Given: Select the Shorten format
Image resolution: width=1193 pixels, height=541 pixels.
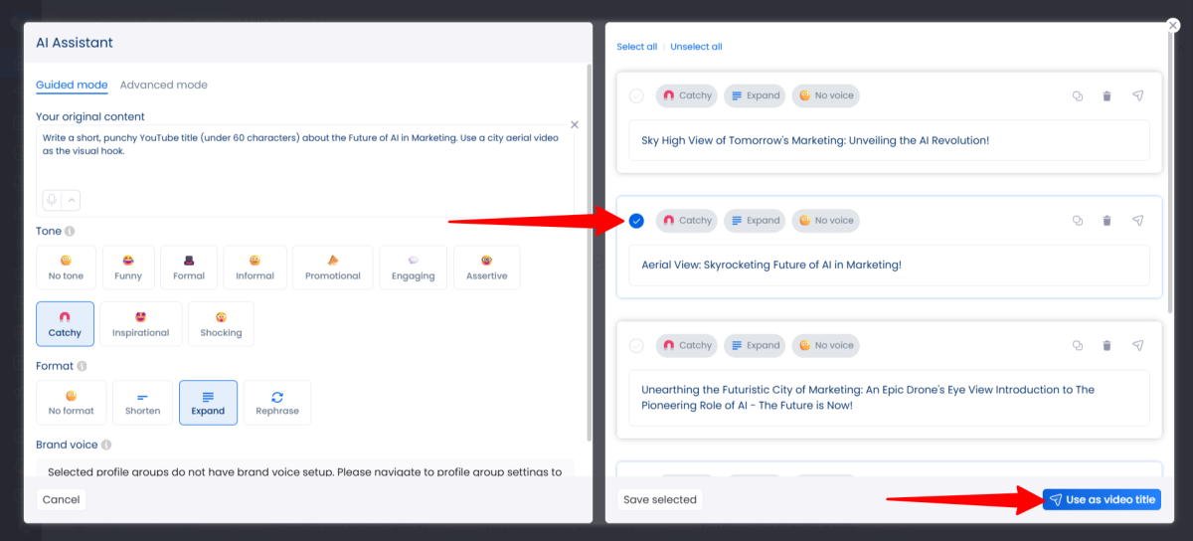Looking at the screenshot, I should (x=143, y=403).
